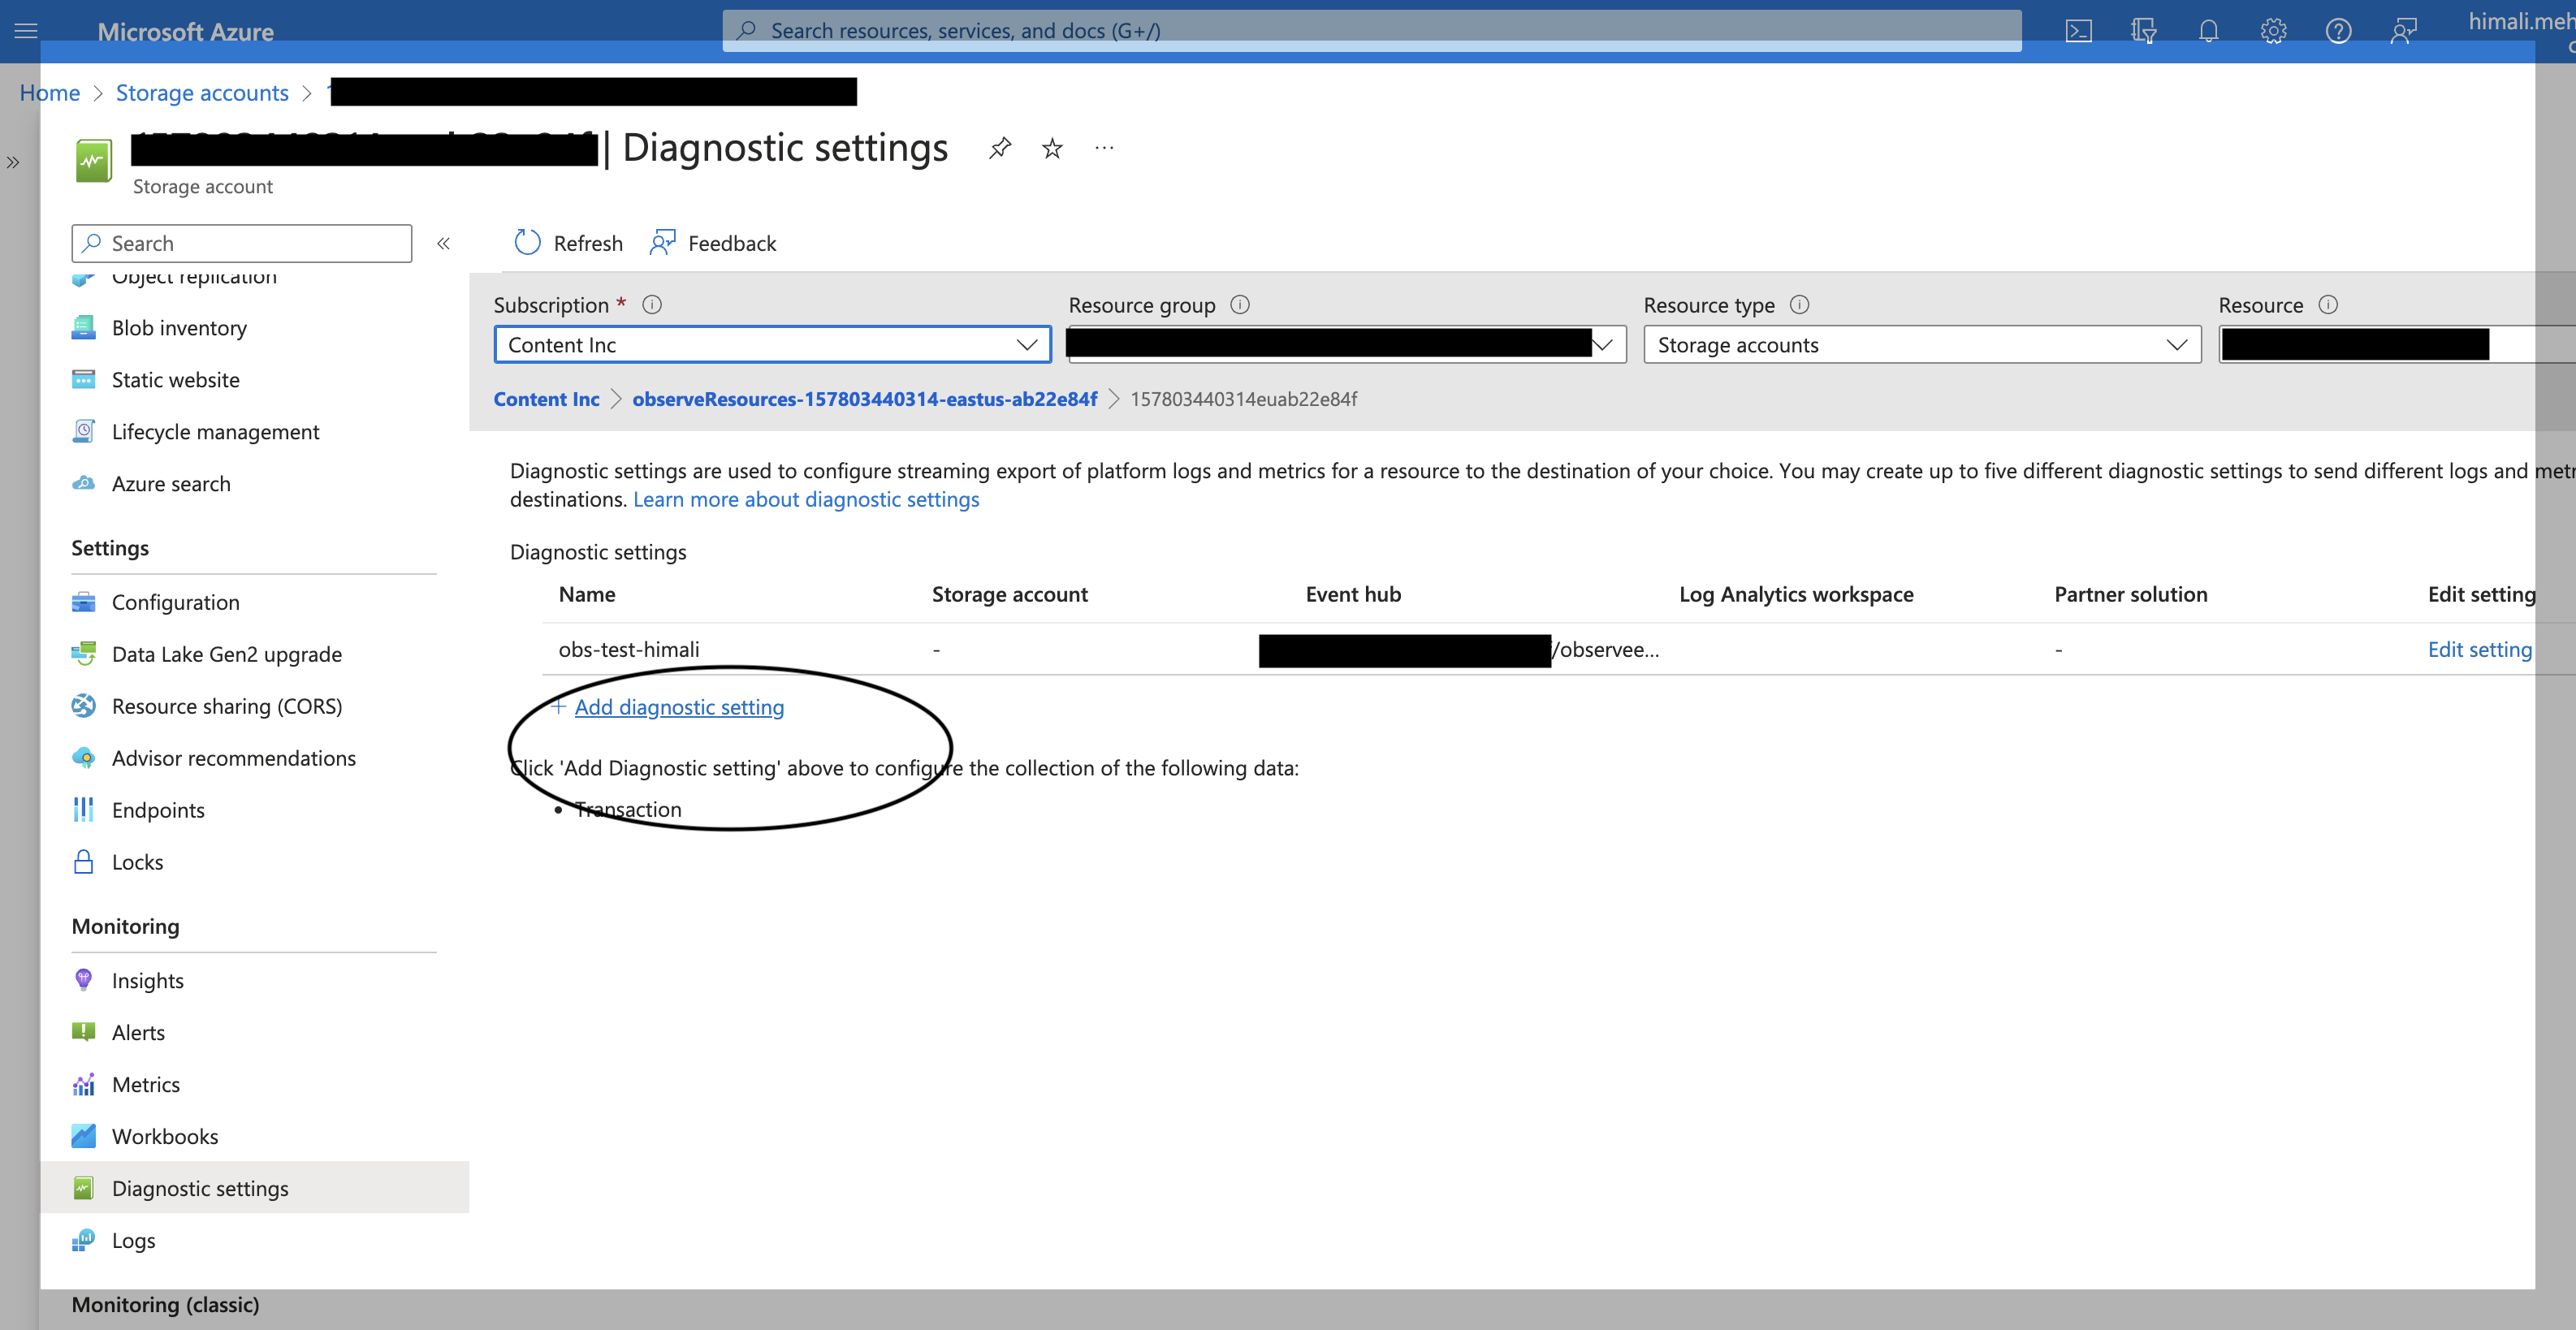
Task: Click the notifications bell icon
Action: coord(2208,31)
